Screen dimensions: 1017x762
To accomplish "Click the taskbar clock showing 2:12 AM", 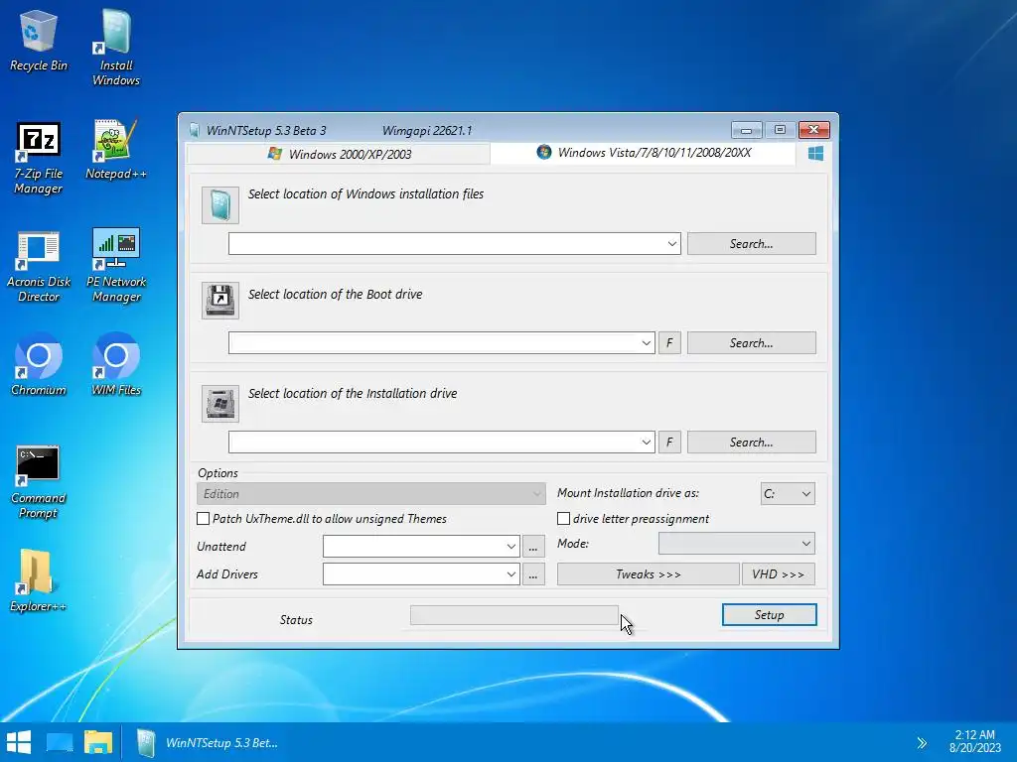I will 975,741.
